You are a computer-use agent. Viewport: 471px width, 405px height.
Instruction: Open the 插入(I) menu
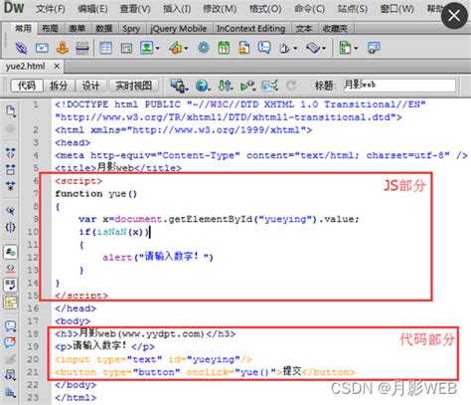[177, 9]
